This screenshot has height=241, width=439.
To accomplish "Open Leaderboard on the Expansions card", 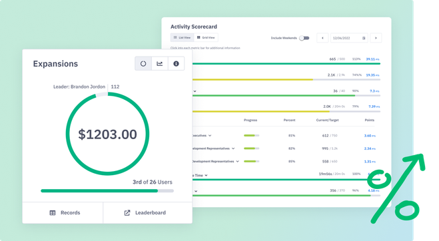I will [147, 213].
